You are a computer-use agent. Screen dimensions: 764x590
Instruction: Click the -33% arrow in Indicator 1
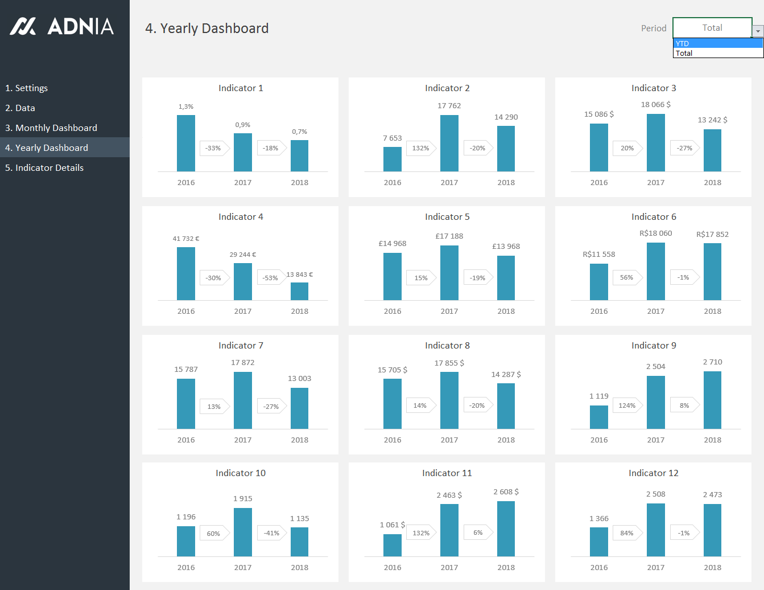pyautogui.click(x=214, y=148)
